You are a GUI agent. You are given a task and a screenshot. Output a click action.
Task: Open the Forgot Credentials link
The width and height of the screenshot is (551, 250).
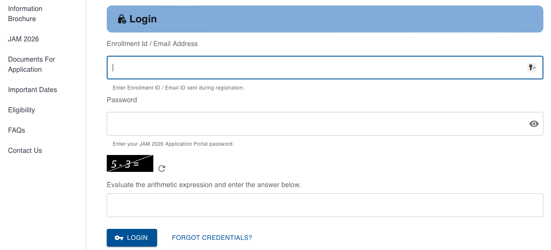coord(212,238)
